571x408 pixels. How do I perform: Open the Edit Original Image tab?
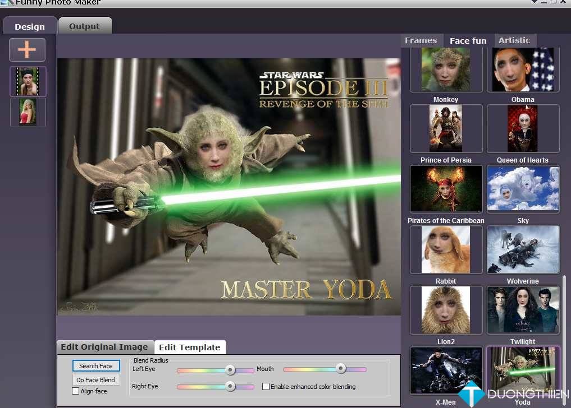[104, 347]
